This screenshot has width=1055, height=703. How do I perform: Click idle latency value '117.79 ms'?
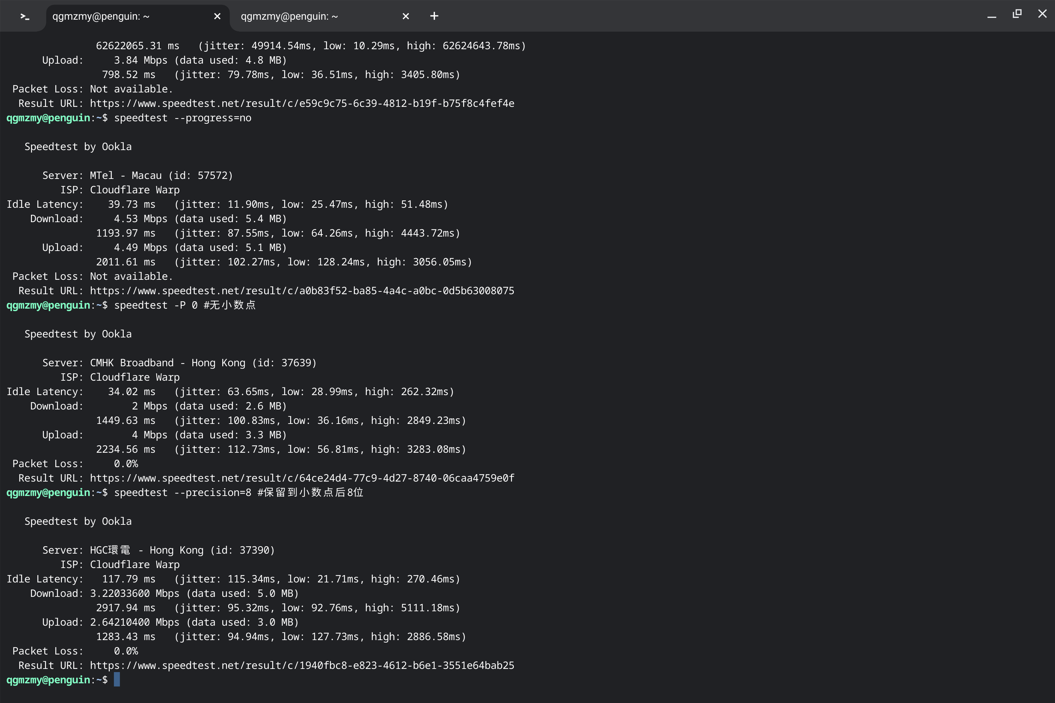point(129,579)
